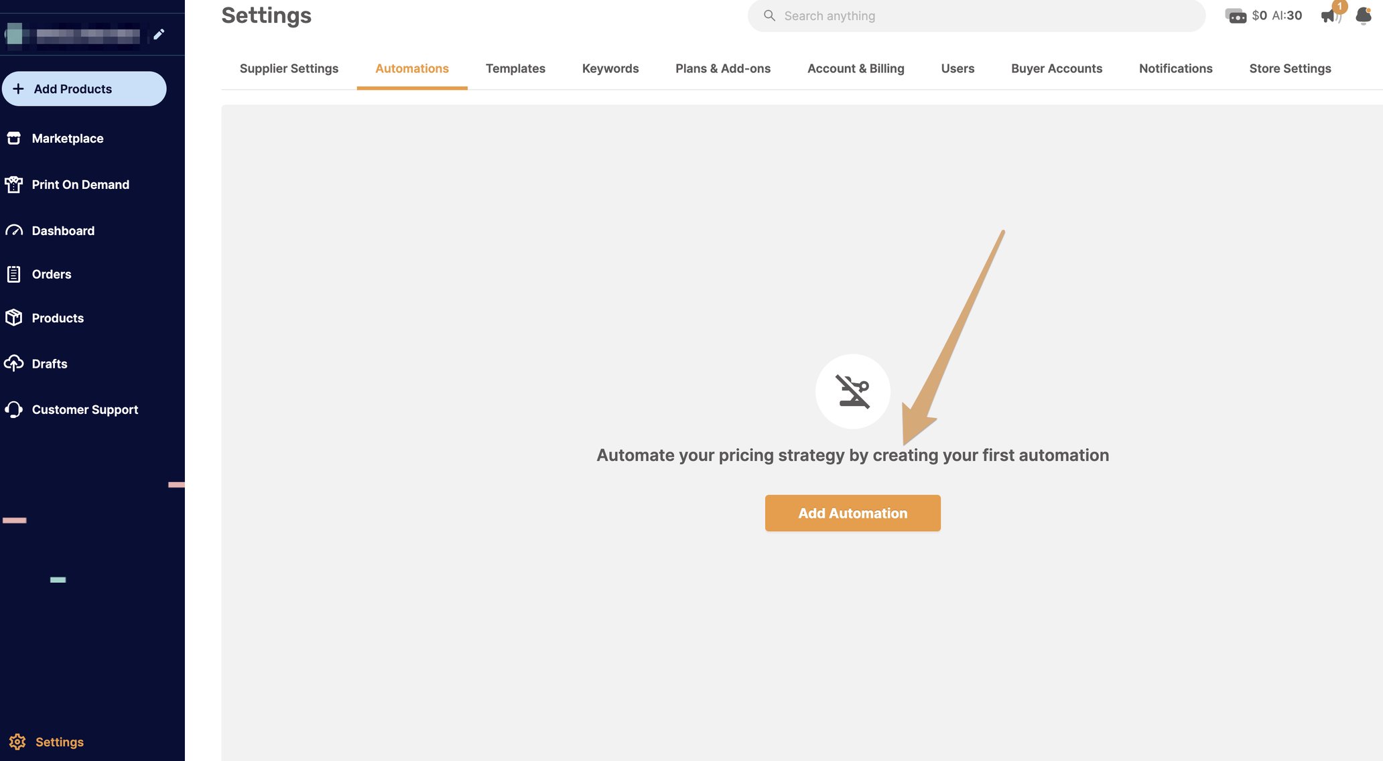Click the Marketplace storefront icon
The image size is (1383, 761).
(13, 138)
